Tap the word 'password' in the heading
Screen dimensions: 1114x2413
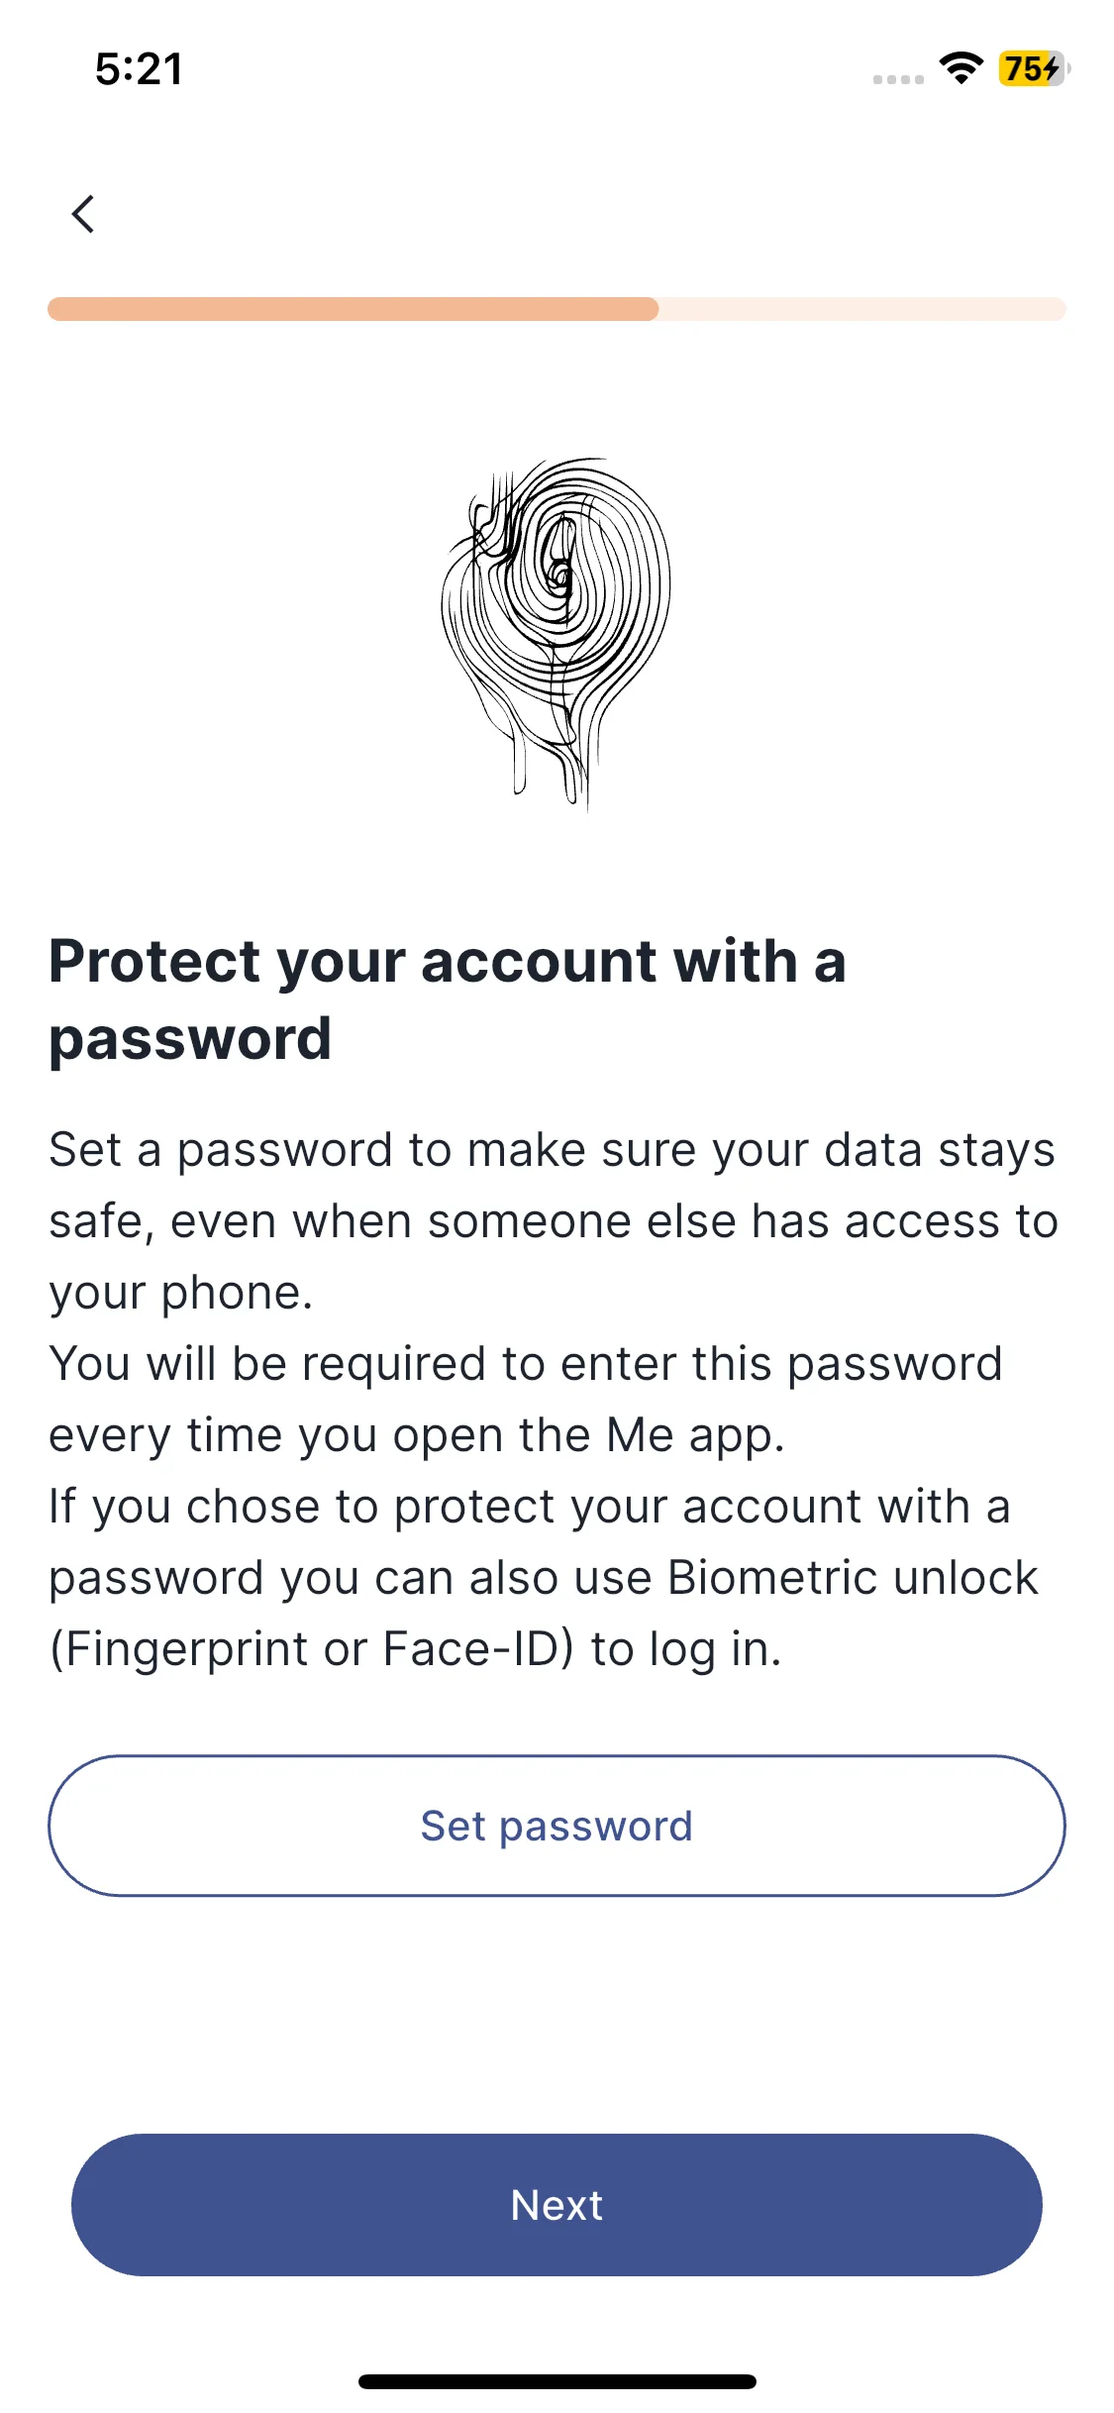click(x=190, y=1040)
